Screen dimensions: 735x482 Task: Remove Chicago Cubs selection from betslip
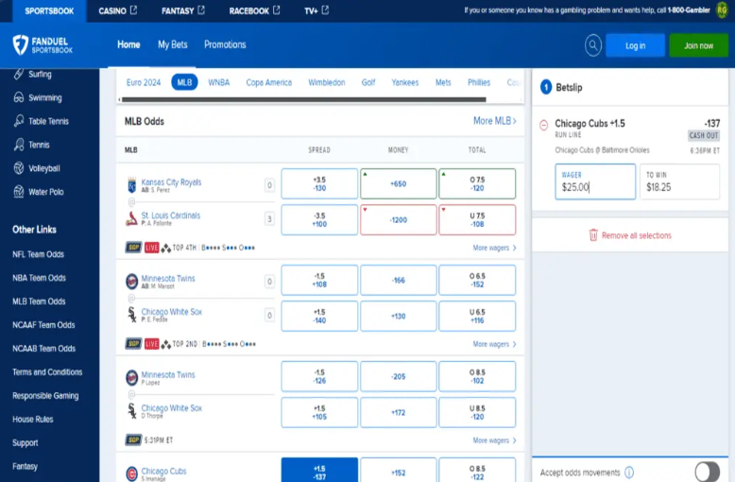[544, 125]
